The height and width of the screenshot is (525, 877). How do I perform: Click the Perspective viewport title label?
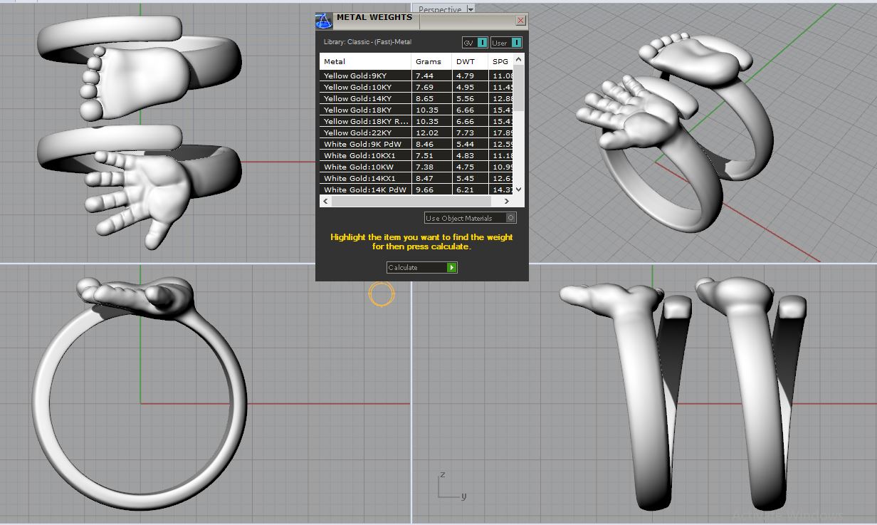tap(439, 9)
